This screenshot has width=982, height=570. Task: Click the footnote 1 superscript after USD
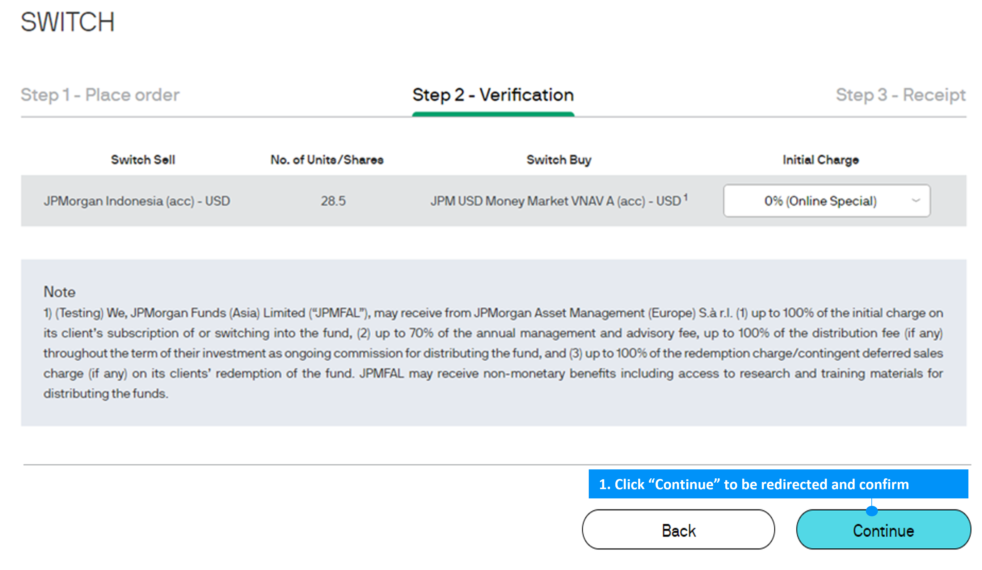click(685, 198)
